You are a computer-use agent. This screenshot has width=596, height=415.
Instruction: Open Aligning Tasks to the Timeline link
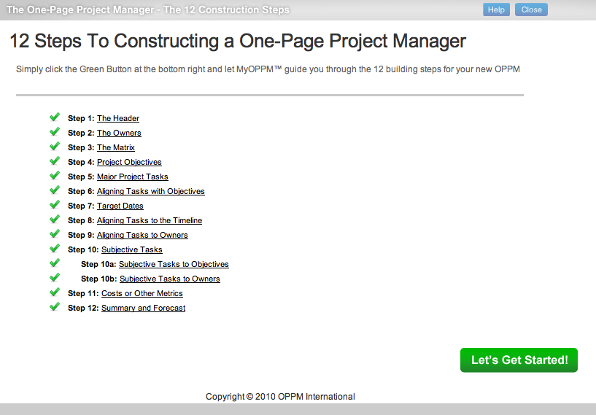(x=150, y=220)
